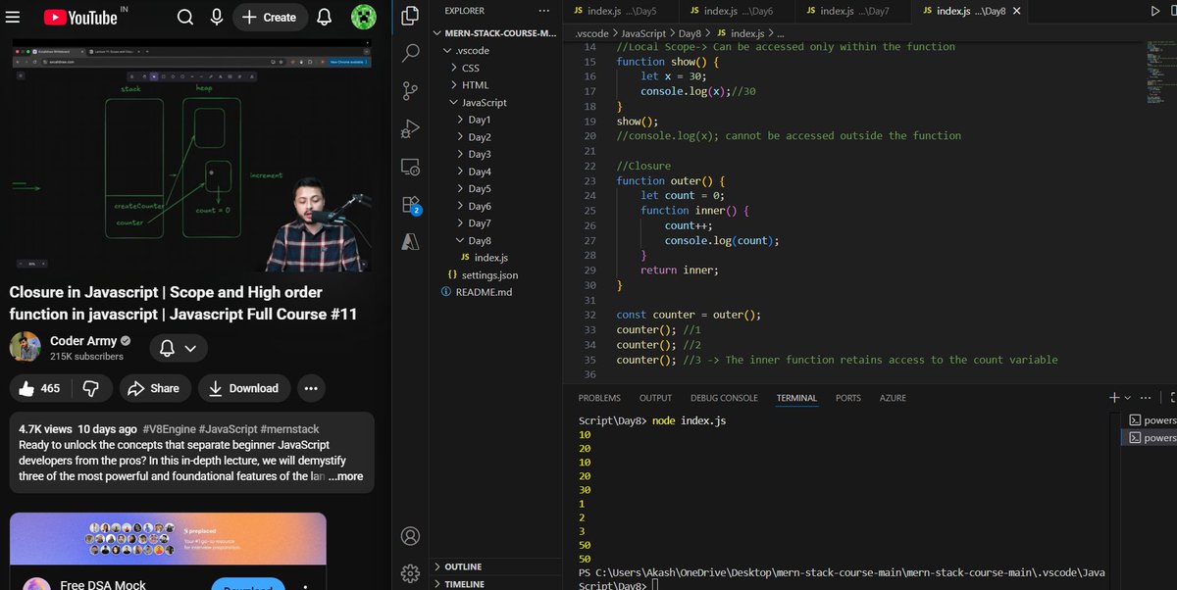Open the Source Control view
The image size is (1177, 590).
click(411, 91)
